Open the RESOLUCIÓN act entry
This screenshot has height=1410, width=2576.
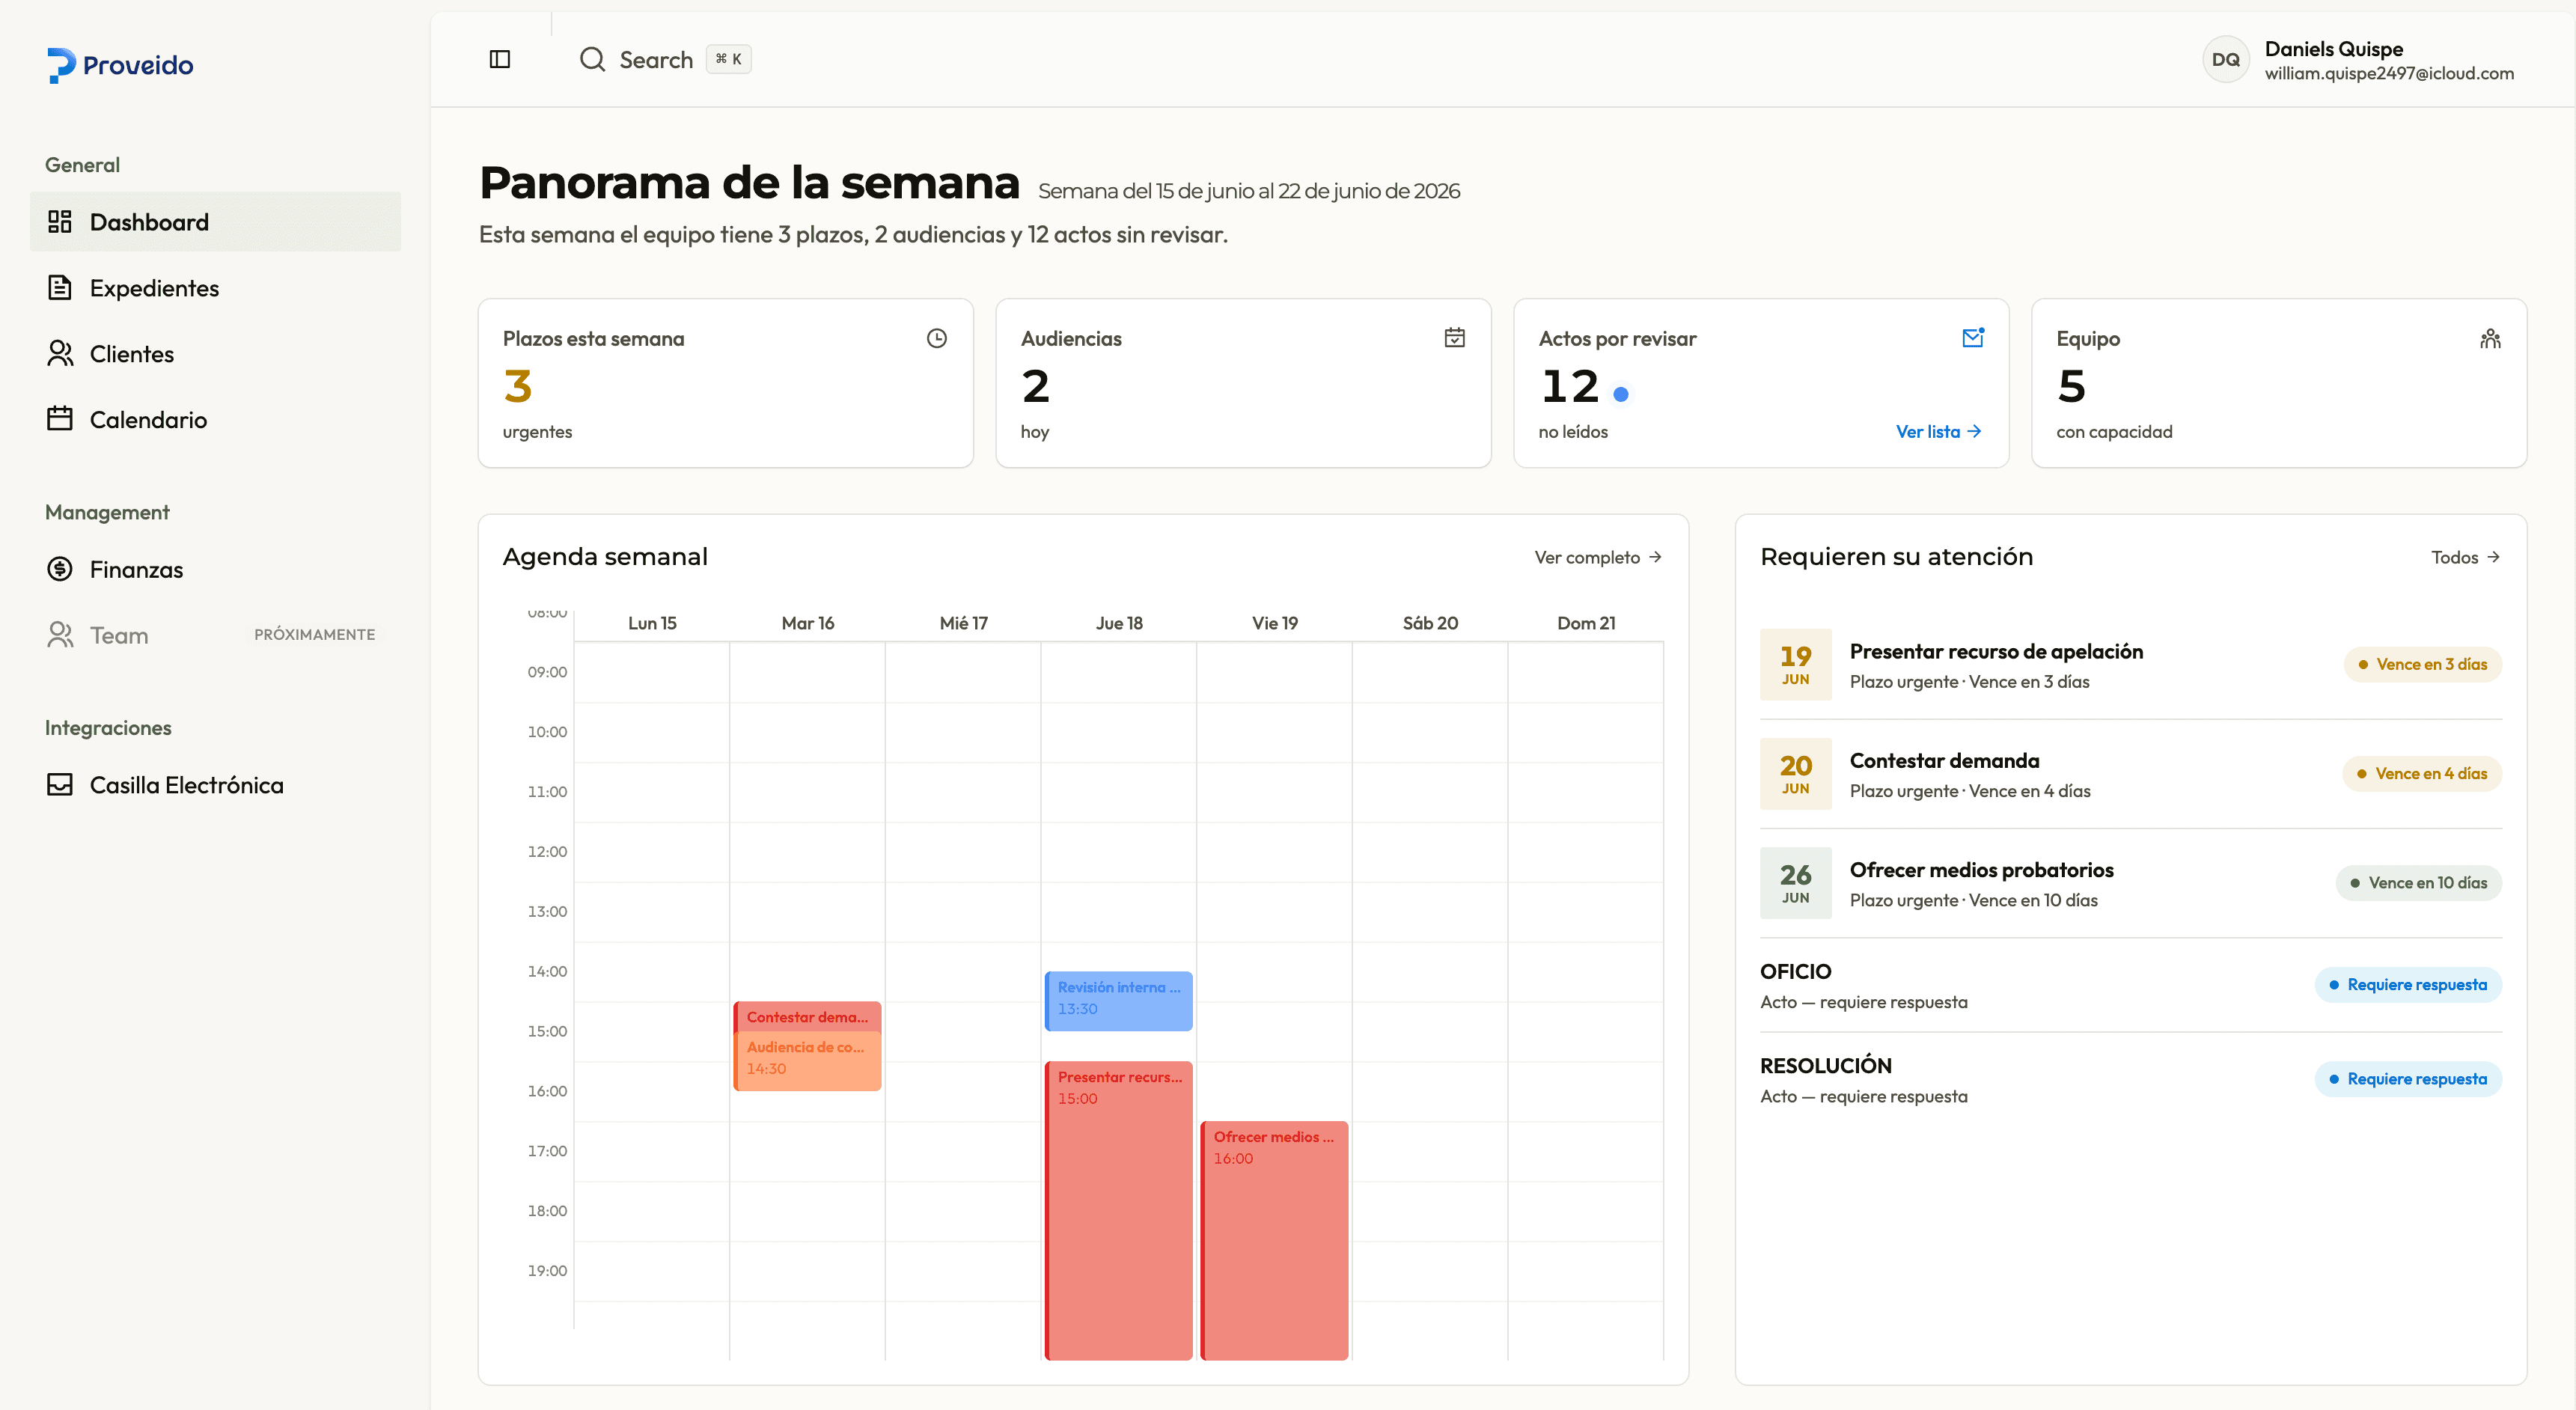click(x=2130, y=1080)
